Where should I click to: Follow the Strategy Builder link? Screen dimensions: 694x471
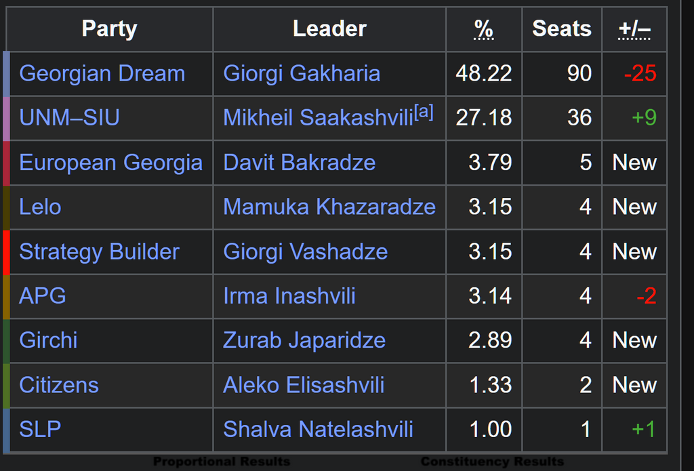click(x=100, y=251)
